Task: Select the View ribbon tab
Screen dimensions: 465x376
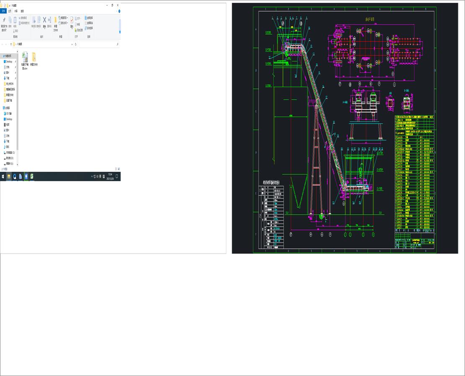Action: click(22, 11)
